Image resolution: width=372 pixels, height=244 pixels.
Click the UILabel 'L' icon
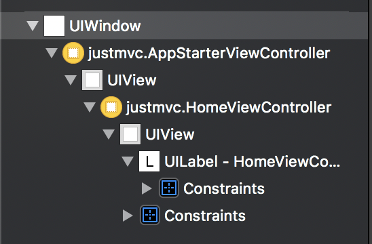pyautogui.click(x=149, y=161)
